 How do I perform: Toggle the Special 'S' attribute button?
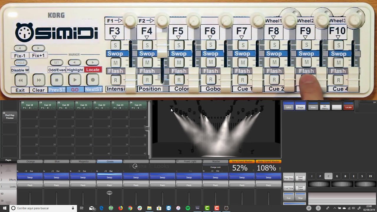tap(362, 176)
